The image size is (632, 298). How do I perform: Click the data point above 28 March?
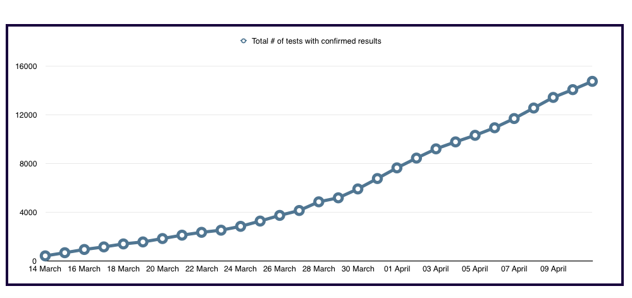coord(319,202)
